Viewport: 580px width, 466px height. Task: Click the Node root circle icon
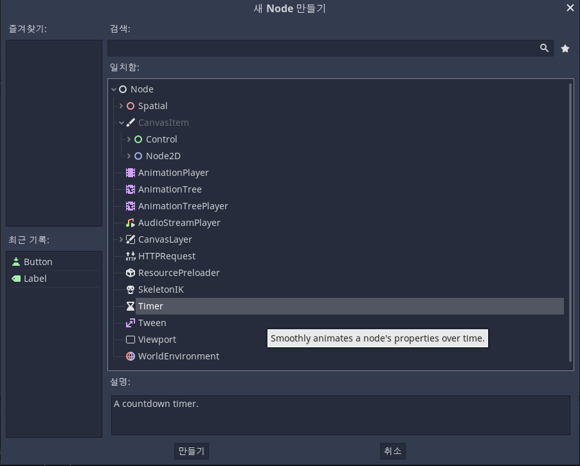(x=123, y=89)
